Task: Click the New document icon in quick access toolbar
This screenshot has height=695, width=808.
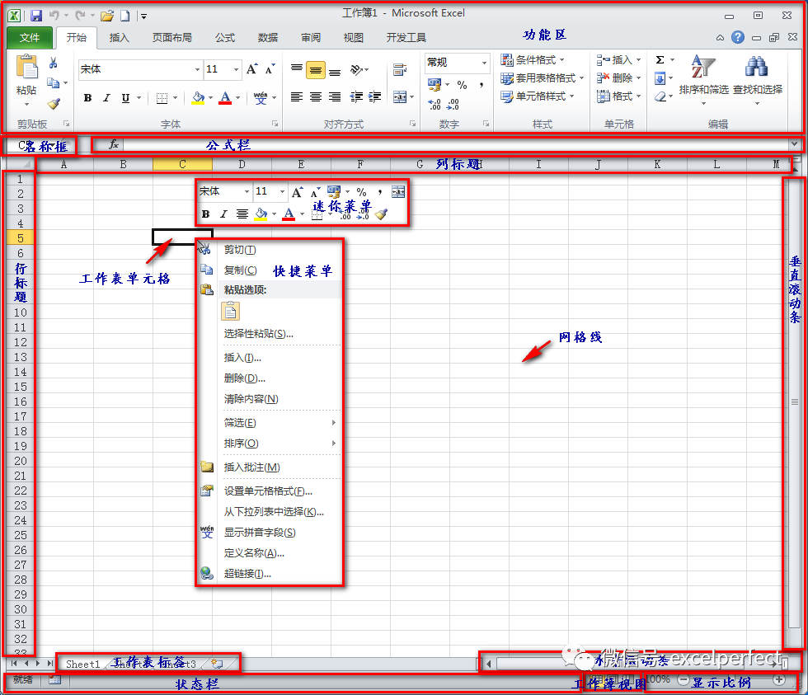Action: click(x=124, y=16)
